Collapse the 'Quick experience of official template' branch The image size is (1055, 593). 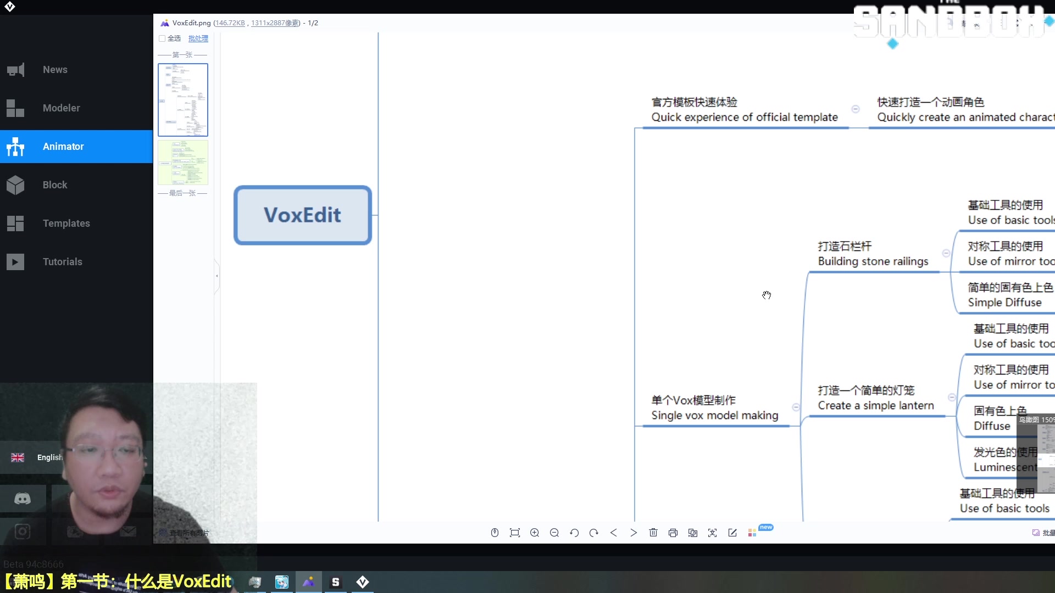856,109
